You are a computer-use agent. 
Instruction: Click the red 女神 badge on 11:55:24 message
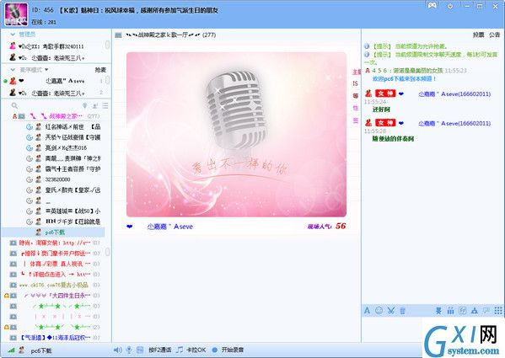click(x=385, y=94)
